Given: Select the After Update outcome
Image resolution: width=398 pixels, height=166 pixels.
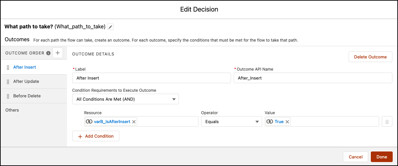Looking at the screenshot, I should pyautogui.click(x=26, y=82).
